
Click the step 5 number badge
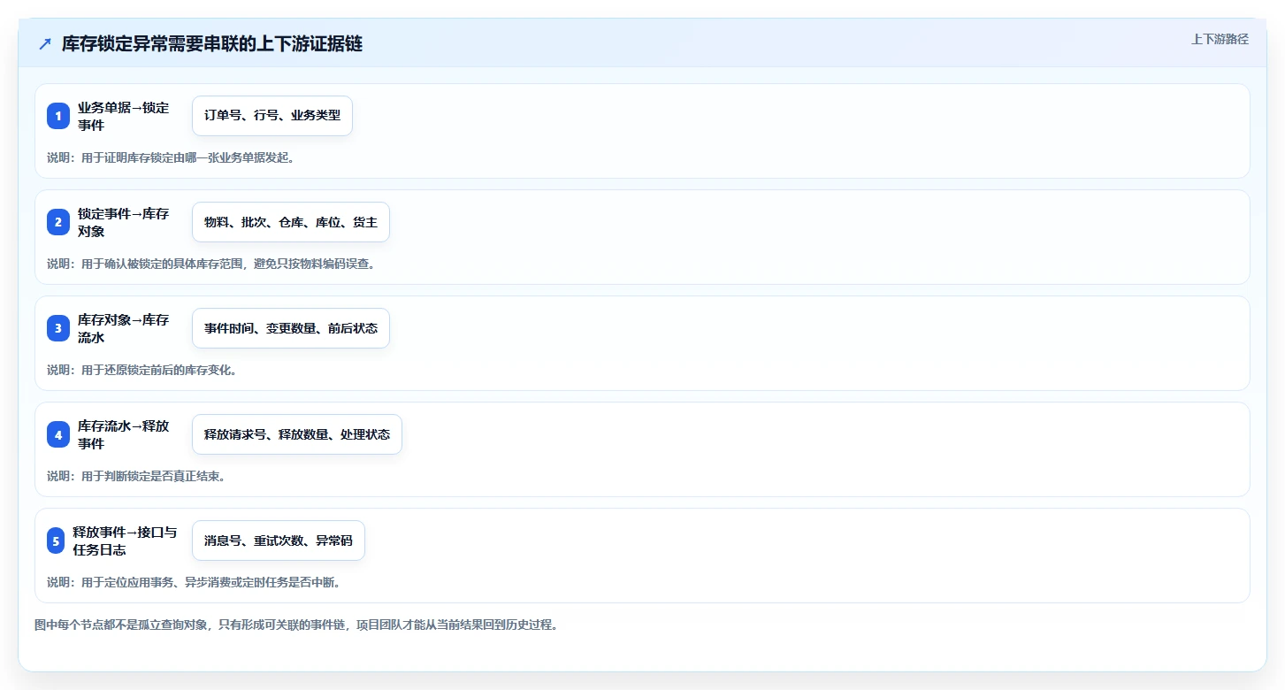[x=56, y=540]
